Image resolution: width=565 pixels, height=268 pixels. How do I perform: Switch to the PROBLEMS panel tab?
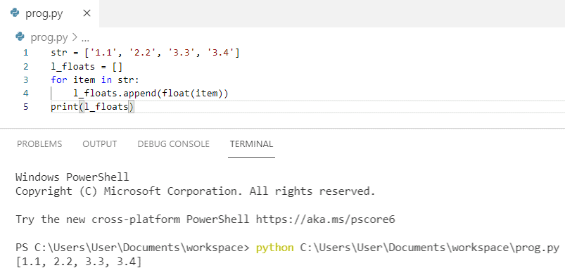click(39, 144)
